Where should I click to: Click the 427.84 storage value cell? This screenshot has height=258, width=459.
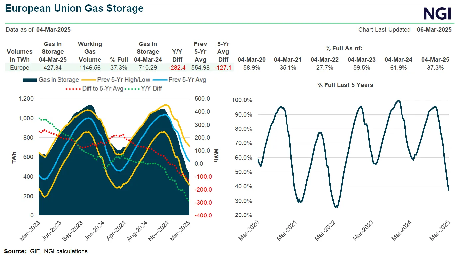(53, 68)
